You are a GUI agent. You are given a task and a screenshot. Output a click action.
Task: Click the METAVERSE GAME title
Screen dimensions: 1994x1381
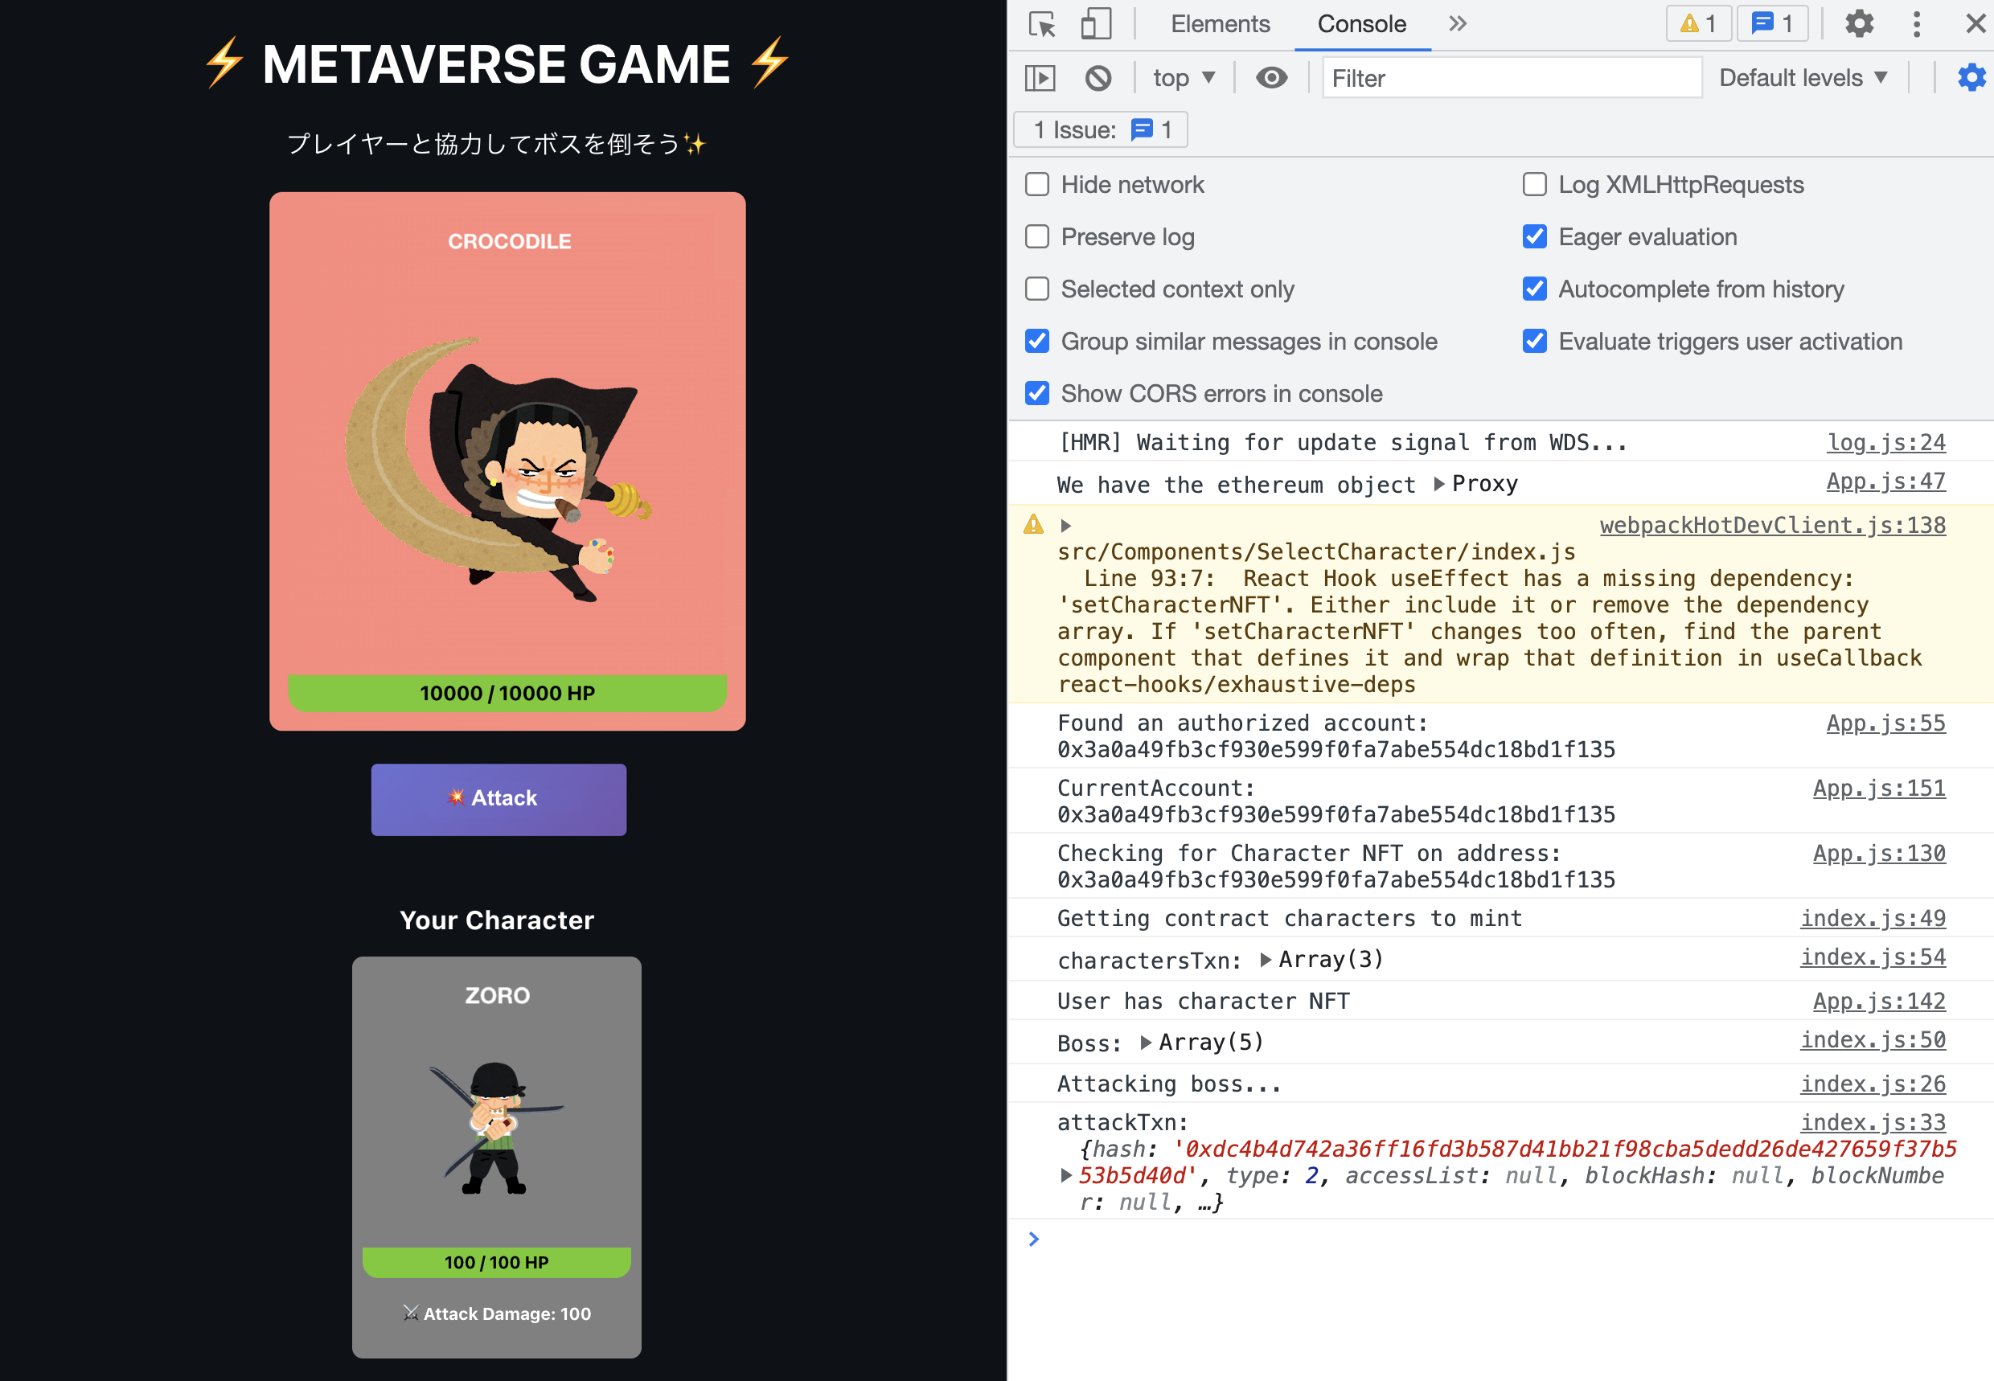497,64
